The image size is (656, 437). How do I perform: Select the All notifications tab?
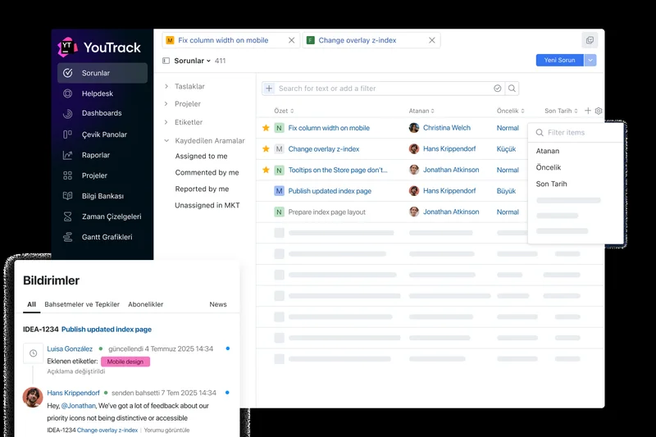[x=31, y=304]
